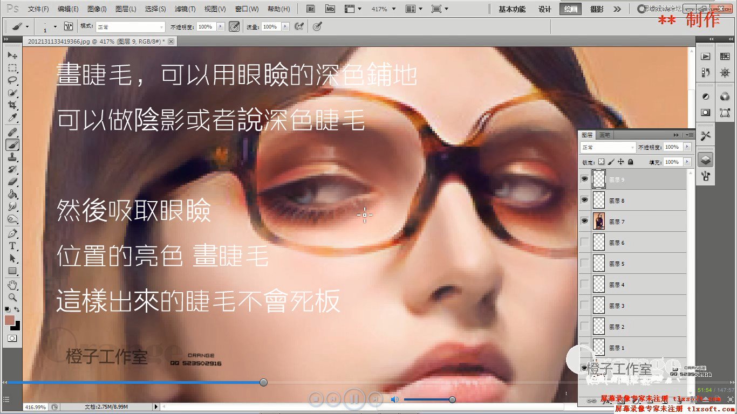
Task: Launch Adobe Bridge from the top bar
Action: [x=311, y=9]
